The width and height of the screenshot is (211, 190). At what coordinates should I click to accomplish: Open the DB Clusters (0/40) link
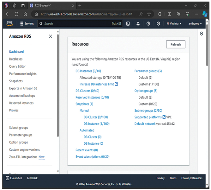pyautogui.click(x=87, y=91)
